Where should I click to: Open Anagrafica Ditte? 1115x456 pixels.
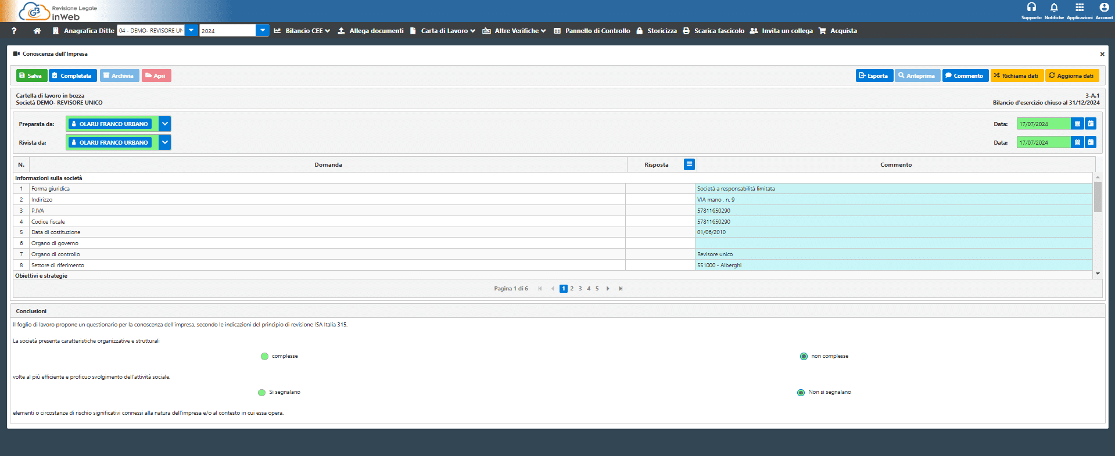84,31
